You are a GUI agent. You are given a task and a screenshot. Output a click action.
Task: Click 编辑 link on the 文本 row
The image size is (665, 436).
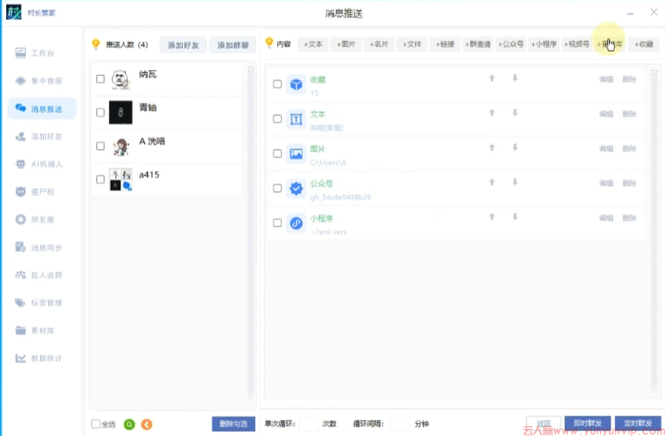[606, 114]
